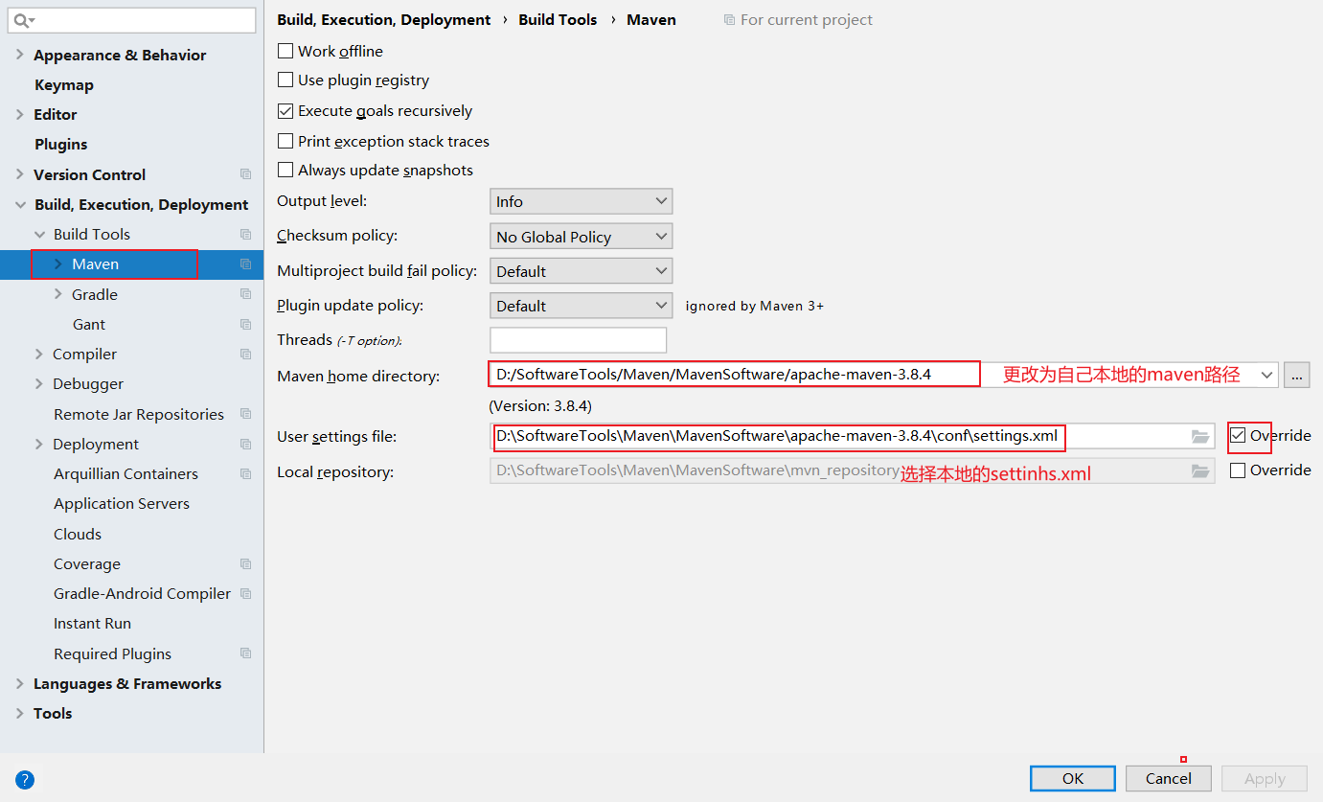The width and height of the screenshot is (1323, 802).
Task: Select Clouds settings page
Action: [78, 534]
